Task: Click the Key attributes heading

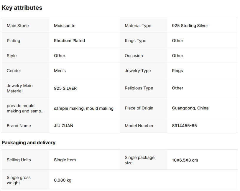Action: (22, 8)
